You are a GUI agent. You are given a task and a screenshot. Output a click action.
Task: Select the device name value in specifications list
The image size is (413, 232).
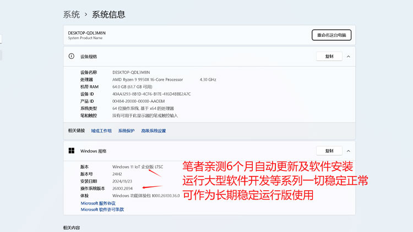pos(131,72)
